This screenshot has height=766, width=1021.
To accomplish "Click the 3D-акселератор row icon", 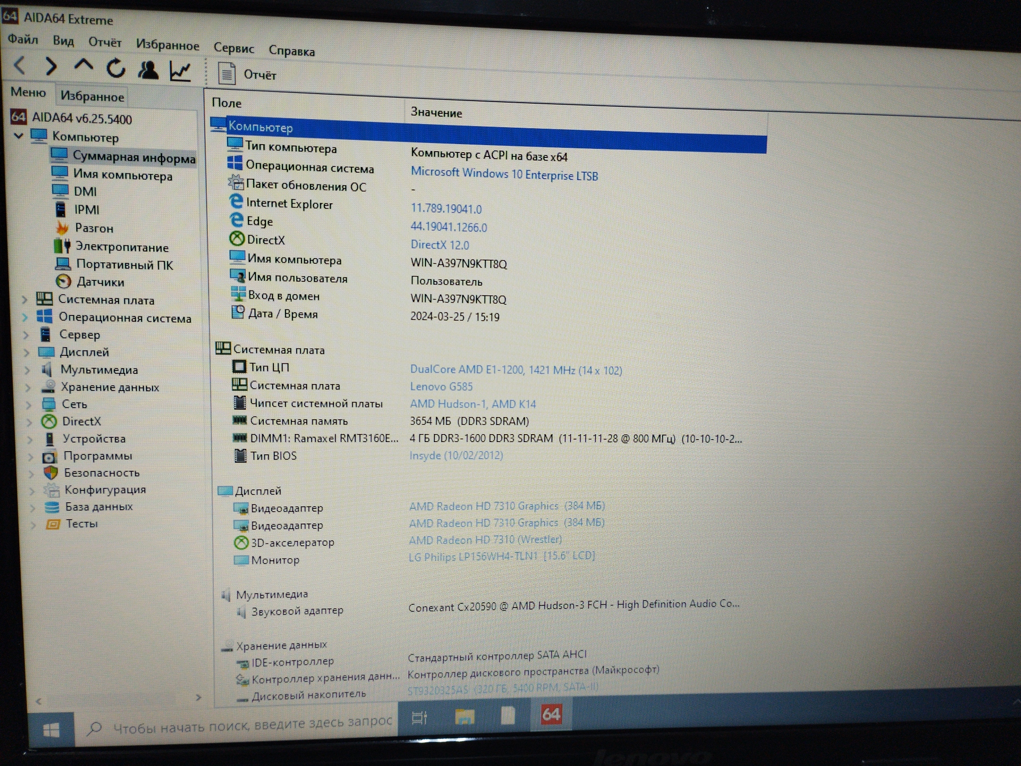I will coord(241,542).
